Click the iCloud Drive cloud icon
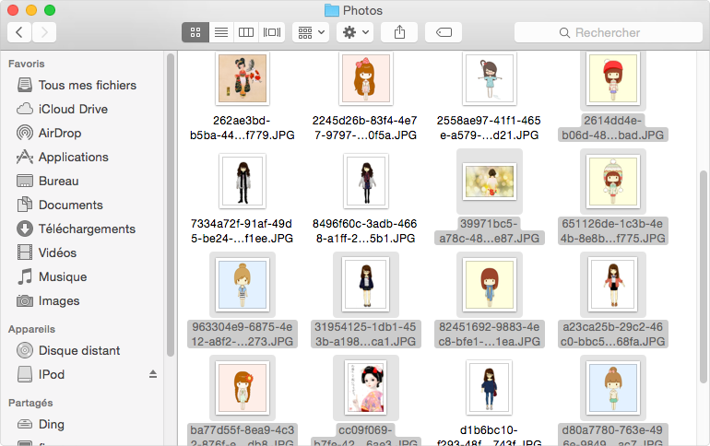The height and width of the screenshot is (446, 710). point(25,109)
